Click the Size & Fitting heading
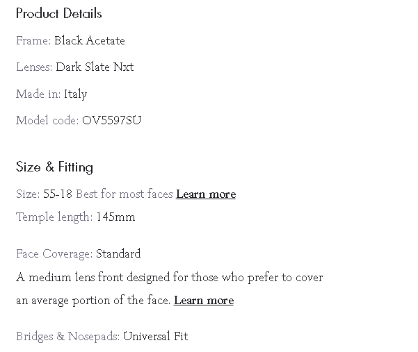 tap(54, 167)
